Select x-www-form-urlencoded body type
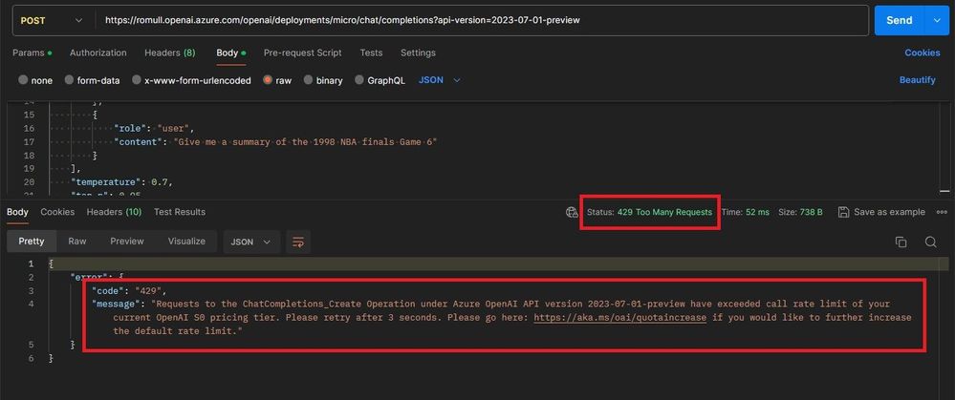This screenshot has width=955, height=400. pyautogui.click(x=191, y=80)
